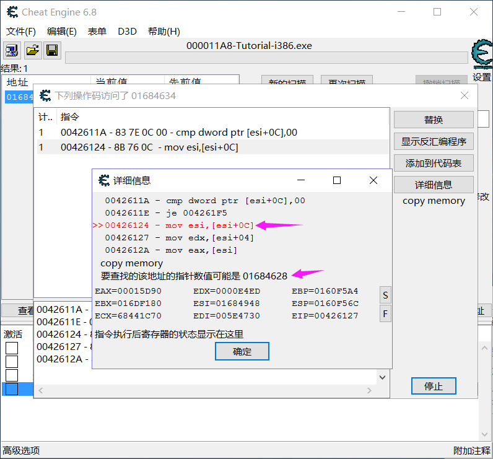
Task: Click the red 00426124 mov esi line
Action: (179, 225)
